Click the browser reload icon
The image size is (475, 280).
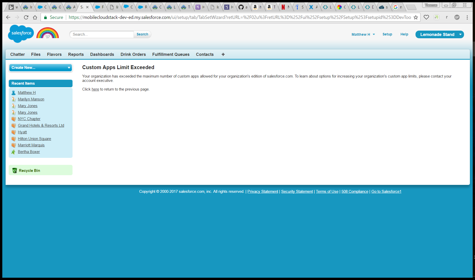[26, 17]
